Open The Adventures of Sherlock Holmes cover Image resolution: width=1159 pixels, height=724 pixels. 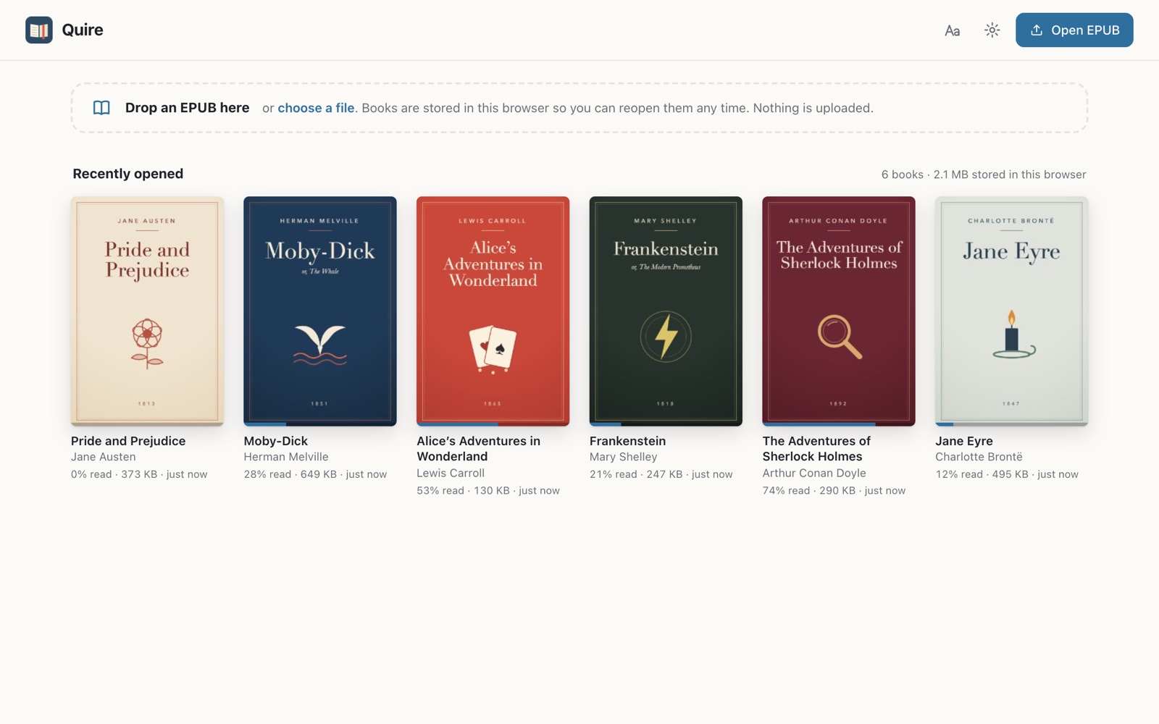point(839,311)
